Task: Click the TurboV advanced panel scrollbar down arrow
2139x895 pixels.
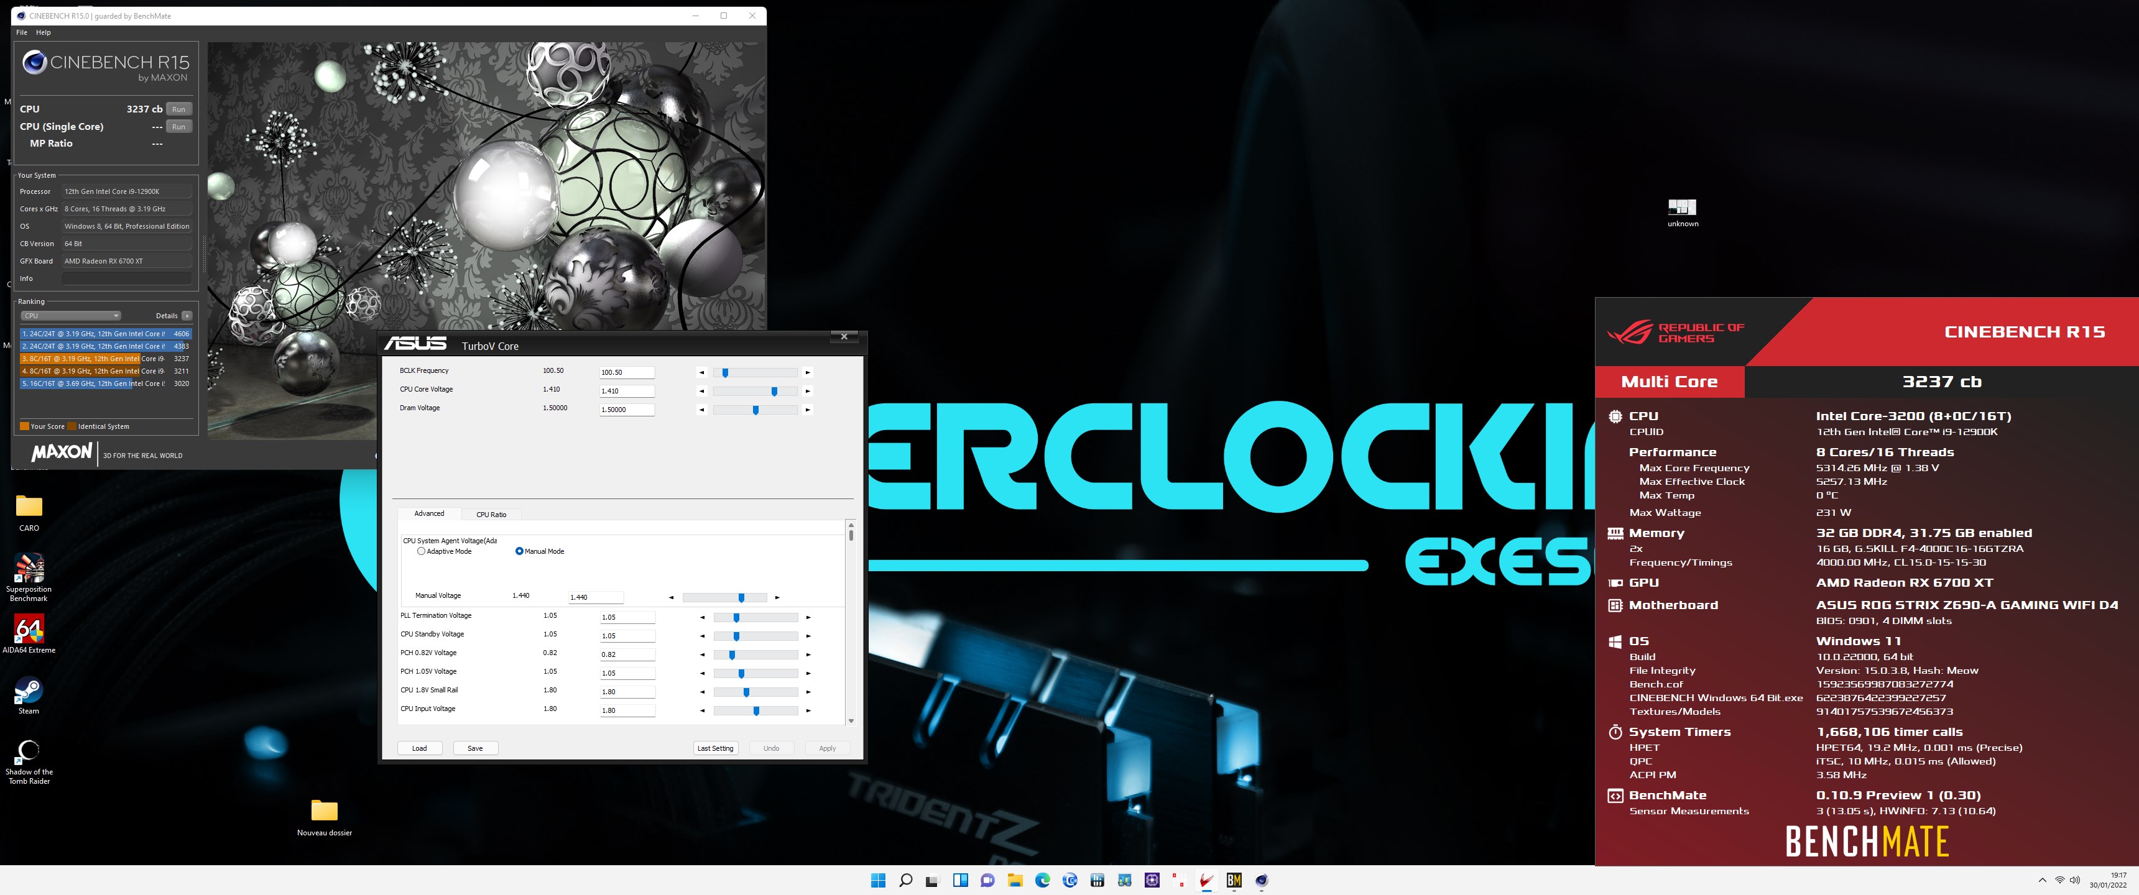Action: click(x=850, y=720)
